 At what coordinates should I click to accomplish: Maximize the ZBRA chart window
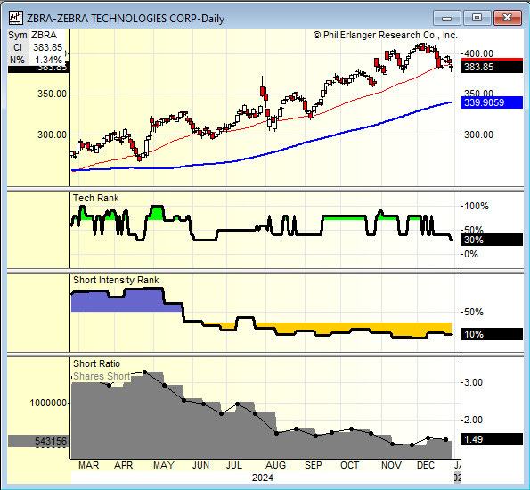click(x=477, y=18)
